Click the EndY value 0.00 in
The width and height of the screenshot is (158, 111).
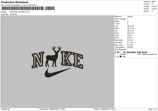[x=130, y=38]
